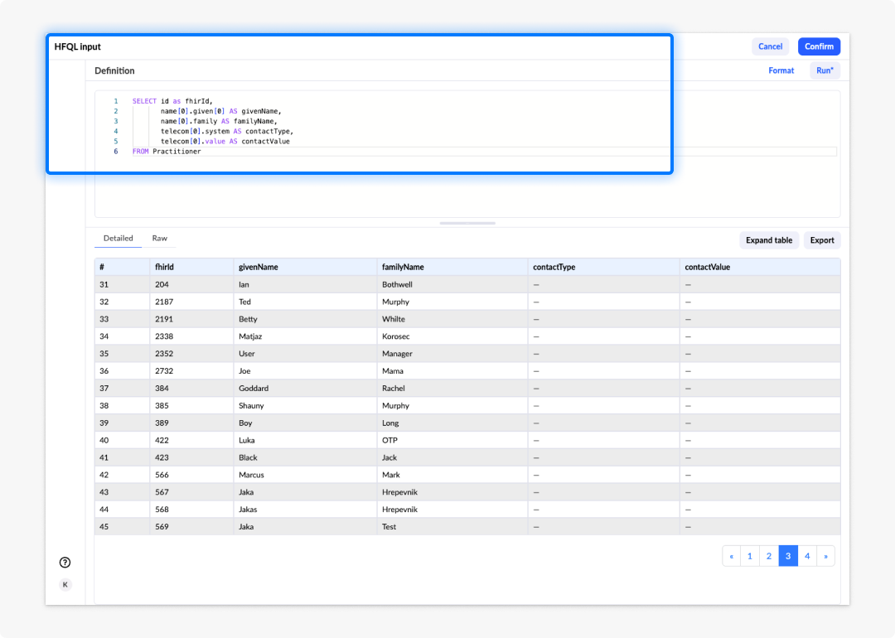
Task: Select family name Whilte cell
Action: tap(452, 319)
